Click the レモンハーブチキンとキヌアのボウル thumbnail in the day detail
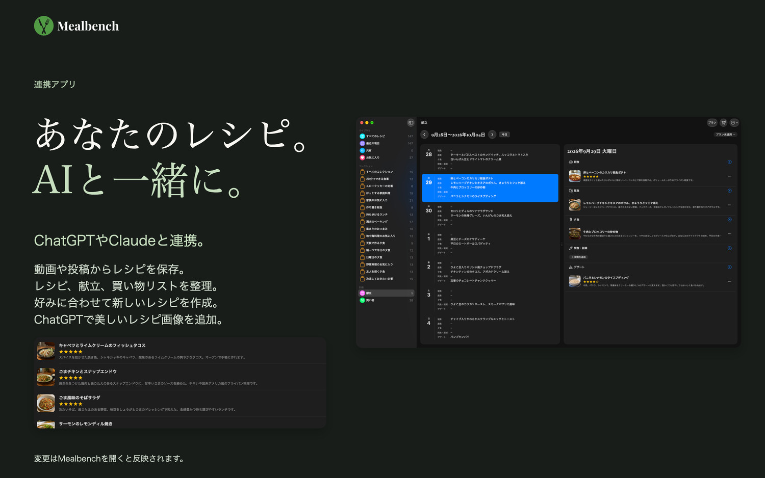 [575, 205]
